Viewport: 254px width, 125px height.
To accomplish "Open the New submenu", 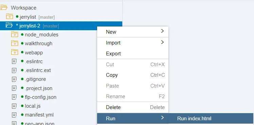I will point(133,32).
